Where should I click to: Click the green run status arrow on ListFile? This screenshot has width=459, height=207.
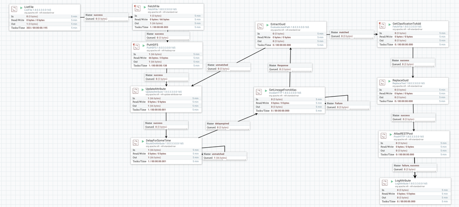[22, 7]
